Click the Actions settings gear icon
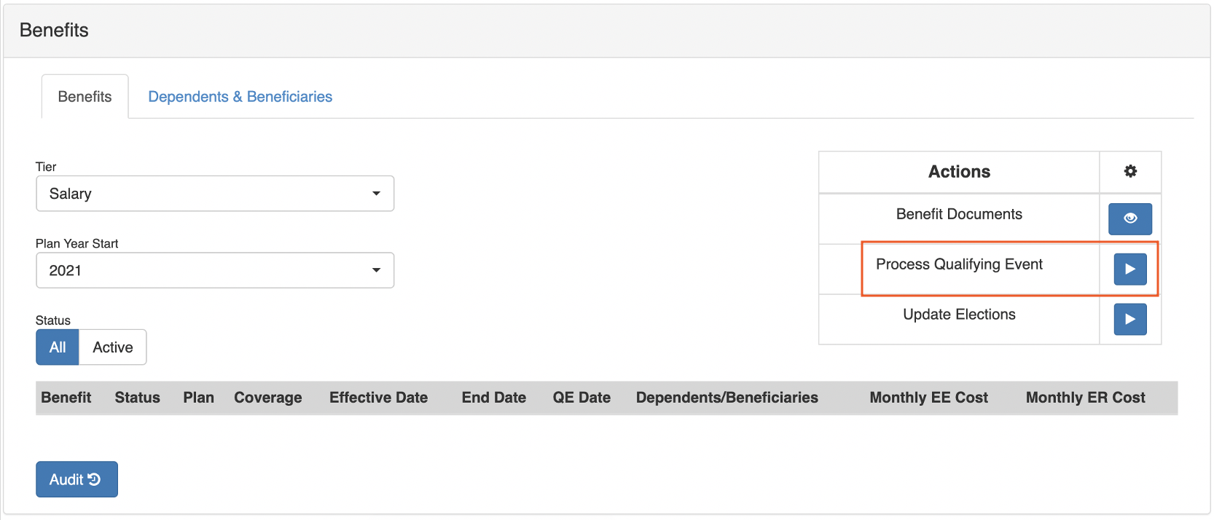This screenshot has width=1214, height=520. 1130,171
